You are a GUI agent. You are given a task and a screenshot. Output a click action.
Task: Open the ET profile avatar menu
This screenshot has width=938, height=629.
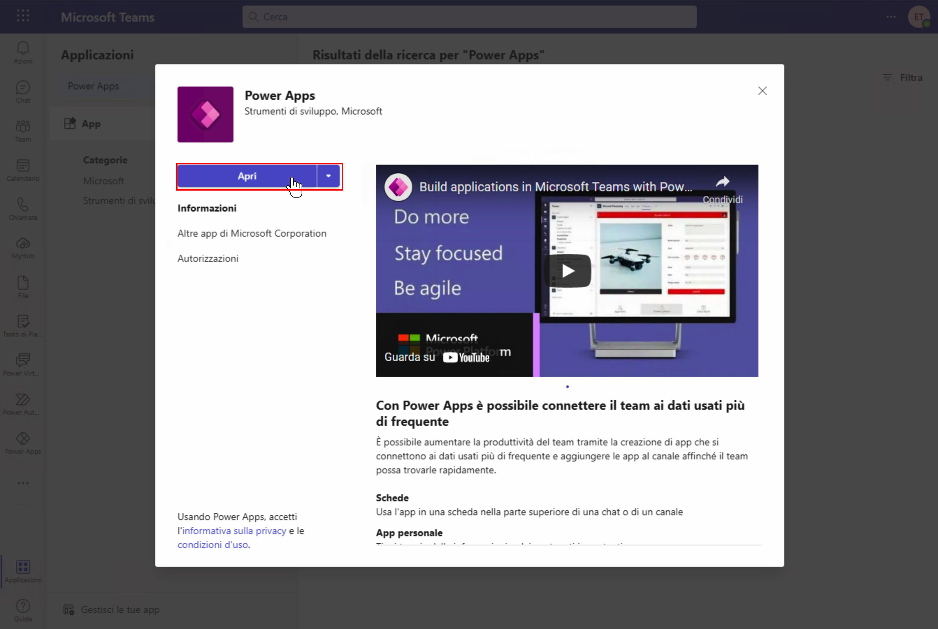point(919,17)
